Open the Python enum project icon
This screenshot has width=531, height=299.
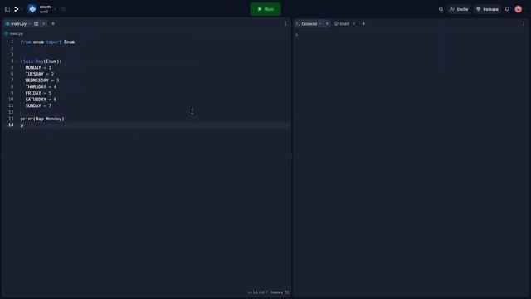[x=32, y=9]
